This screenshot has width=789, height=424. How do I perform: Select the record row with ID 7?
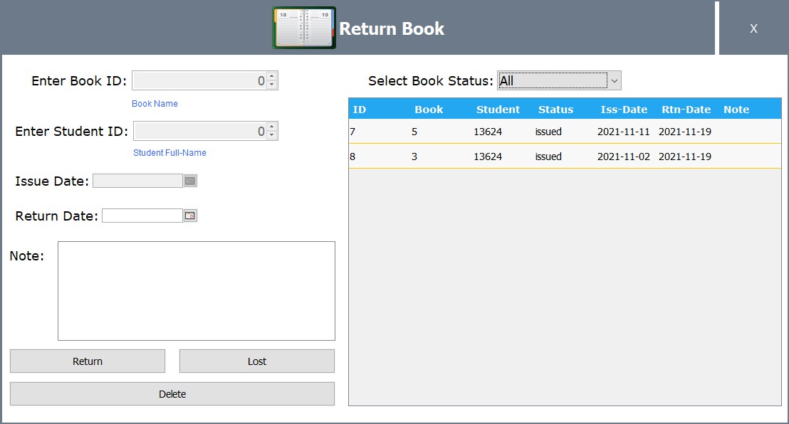pos(565,132)
